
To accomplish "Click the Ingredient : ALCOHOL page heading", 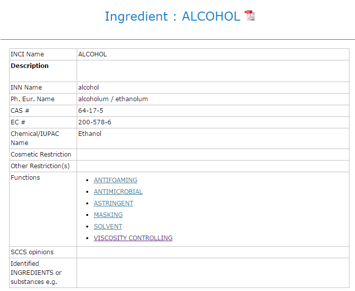I will coord(172,16).
